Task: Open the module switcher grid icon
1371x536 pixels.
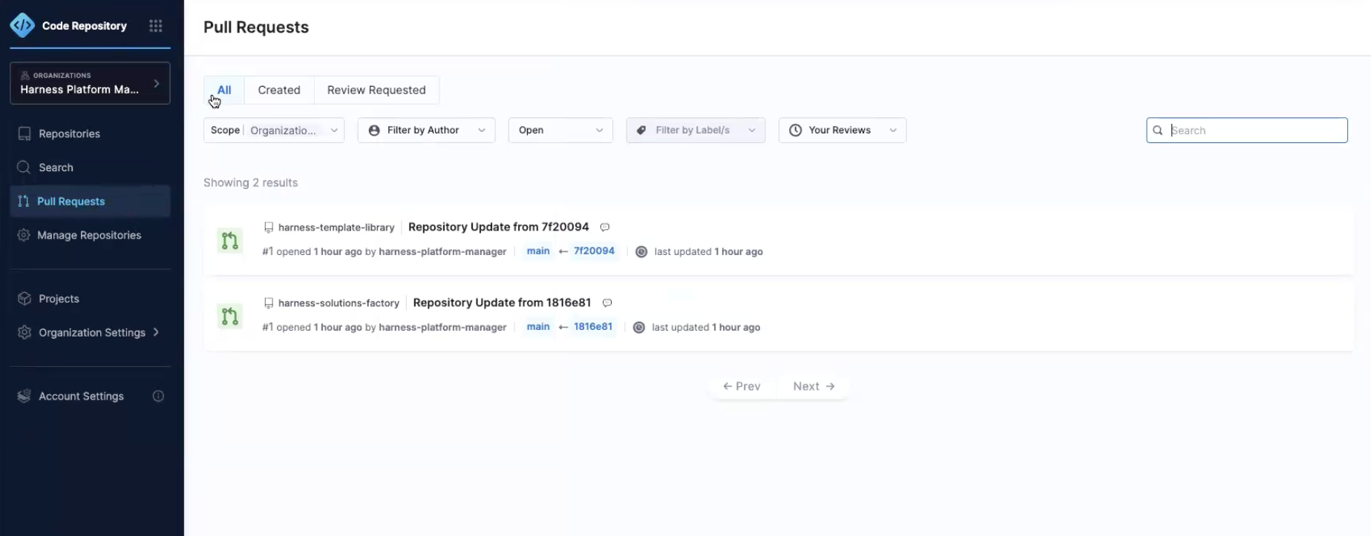Action: pos(155,26)
